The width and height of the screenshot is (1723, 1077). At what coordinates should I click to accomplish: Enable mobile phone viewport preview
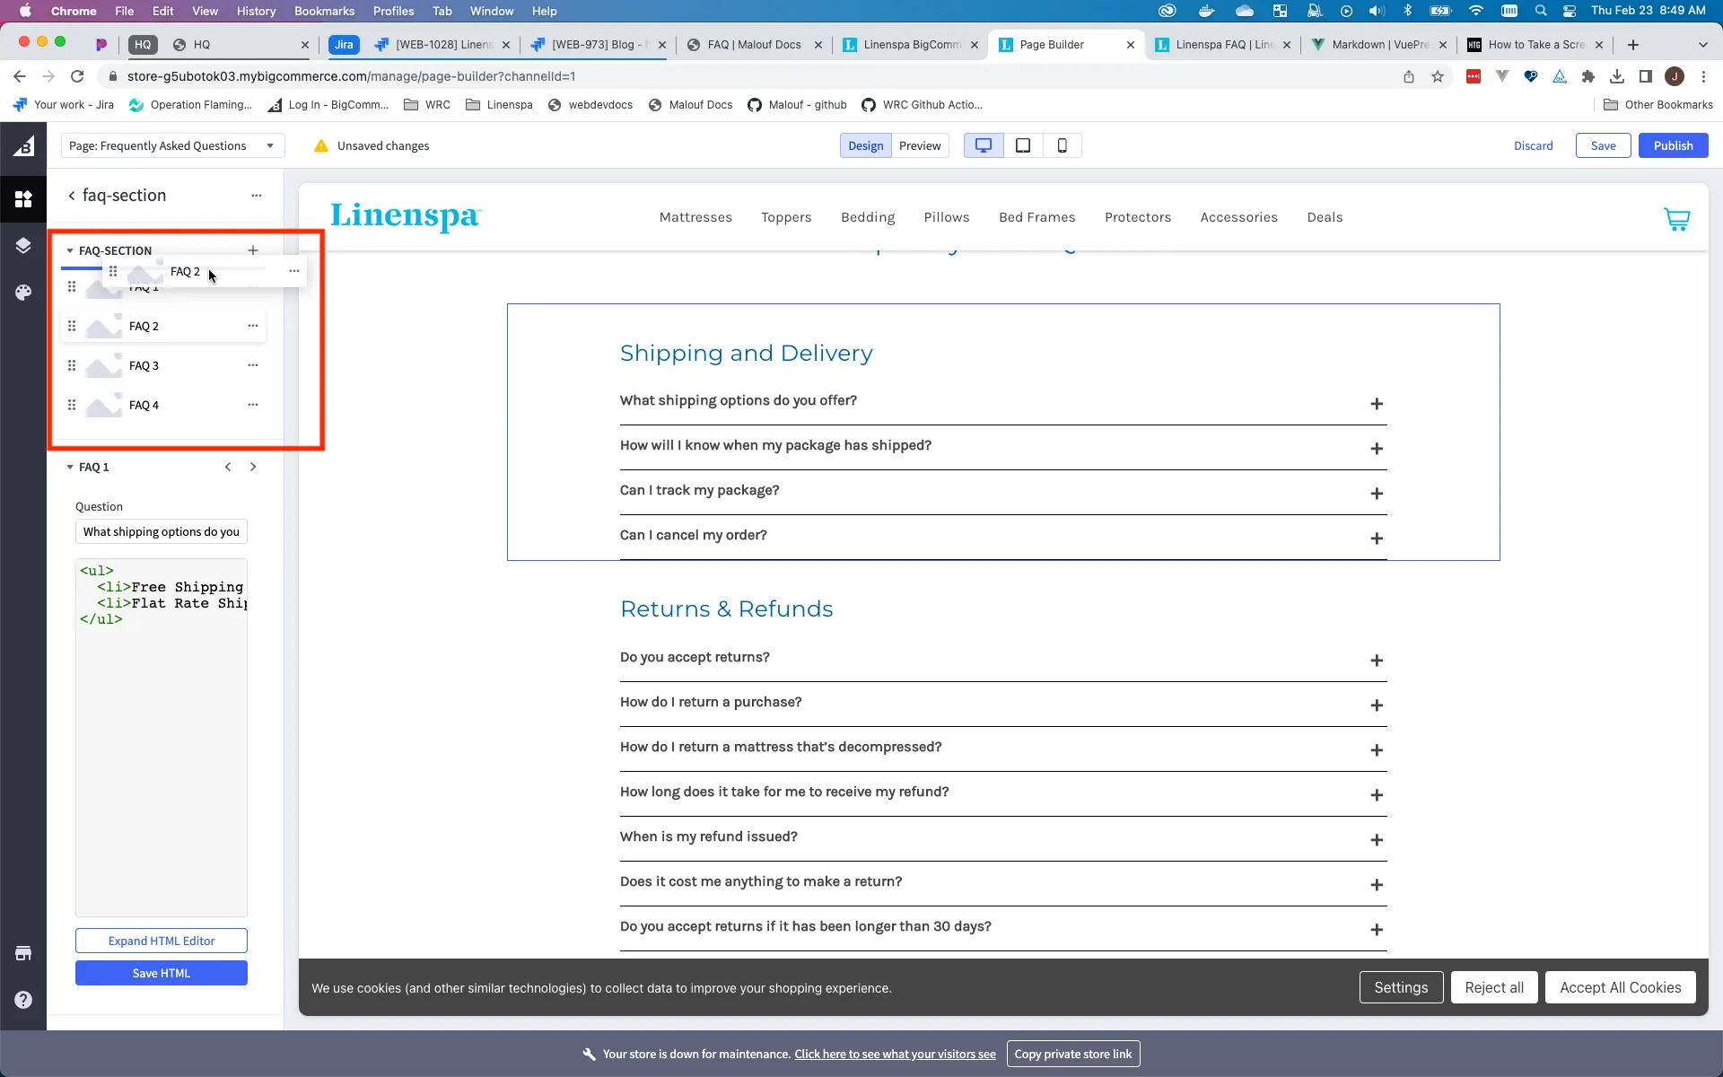[1062, 145]
